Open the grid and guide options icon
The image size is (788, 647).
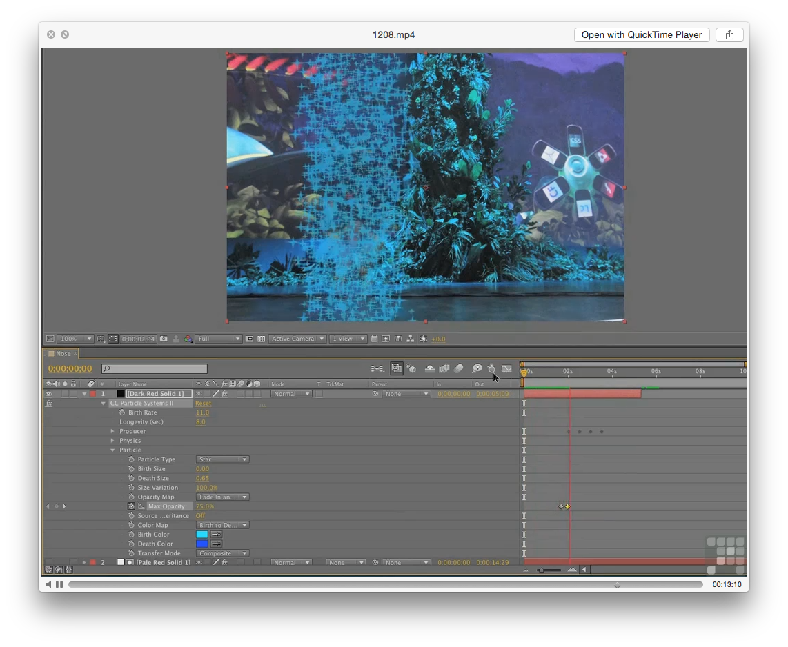point(101,339)
